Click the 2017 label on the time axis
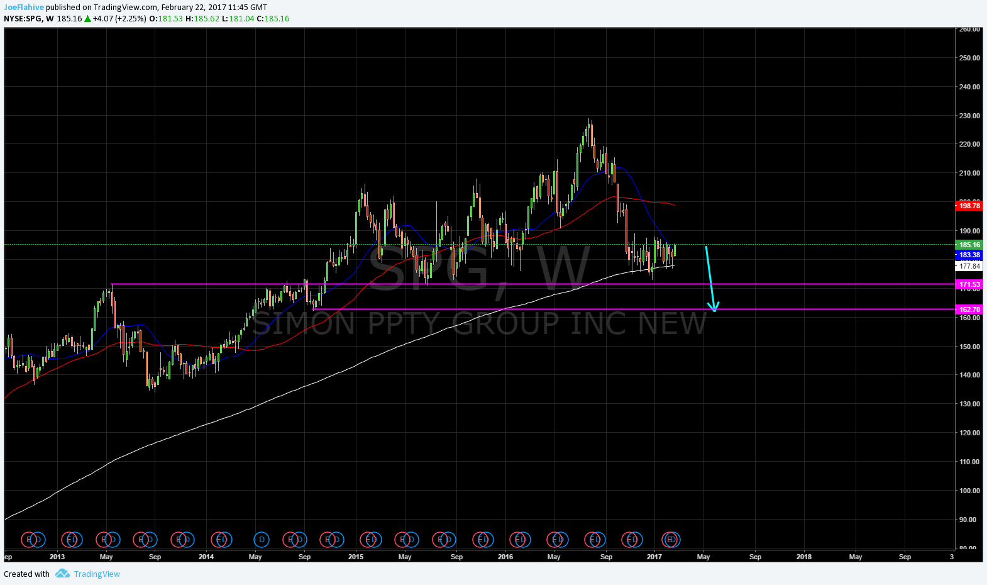This screenshot has width=987, height=585. pyautogui.click(x=654, y=557)
